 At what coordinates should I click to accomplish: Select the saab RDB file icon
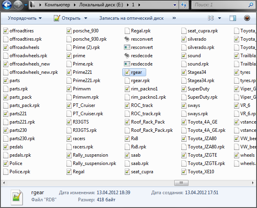pos(127,155)
